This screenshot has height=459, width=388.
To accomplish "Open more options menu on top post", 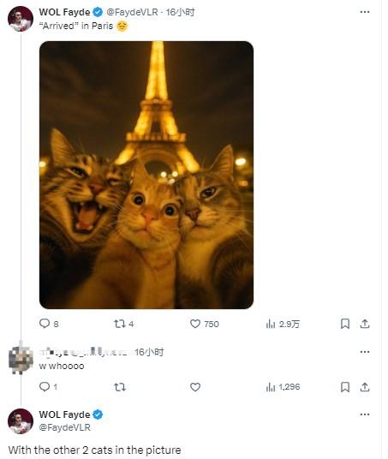I will tap(365, 12).
